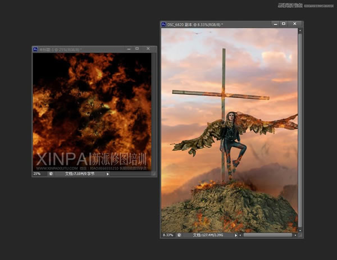Image resolution: width=337 pixels, height=260 pixels.
Task: Maximize the DSC_6820 document window
Action: pos(284,24)
